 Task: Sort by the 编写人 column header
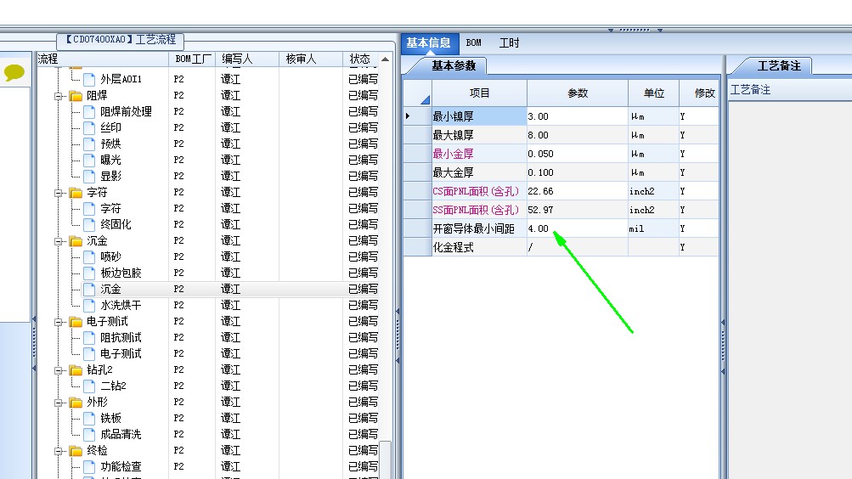(x=247, y=59)
